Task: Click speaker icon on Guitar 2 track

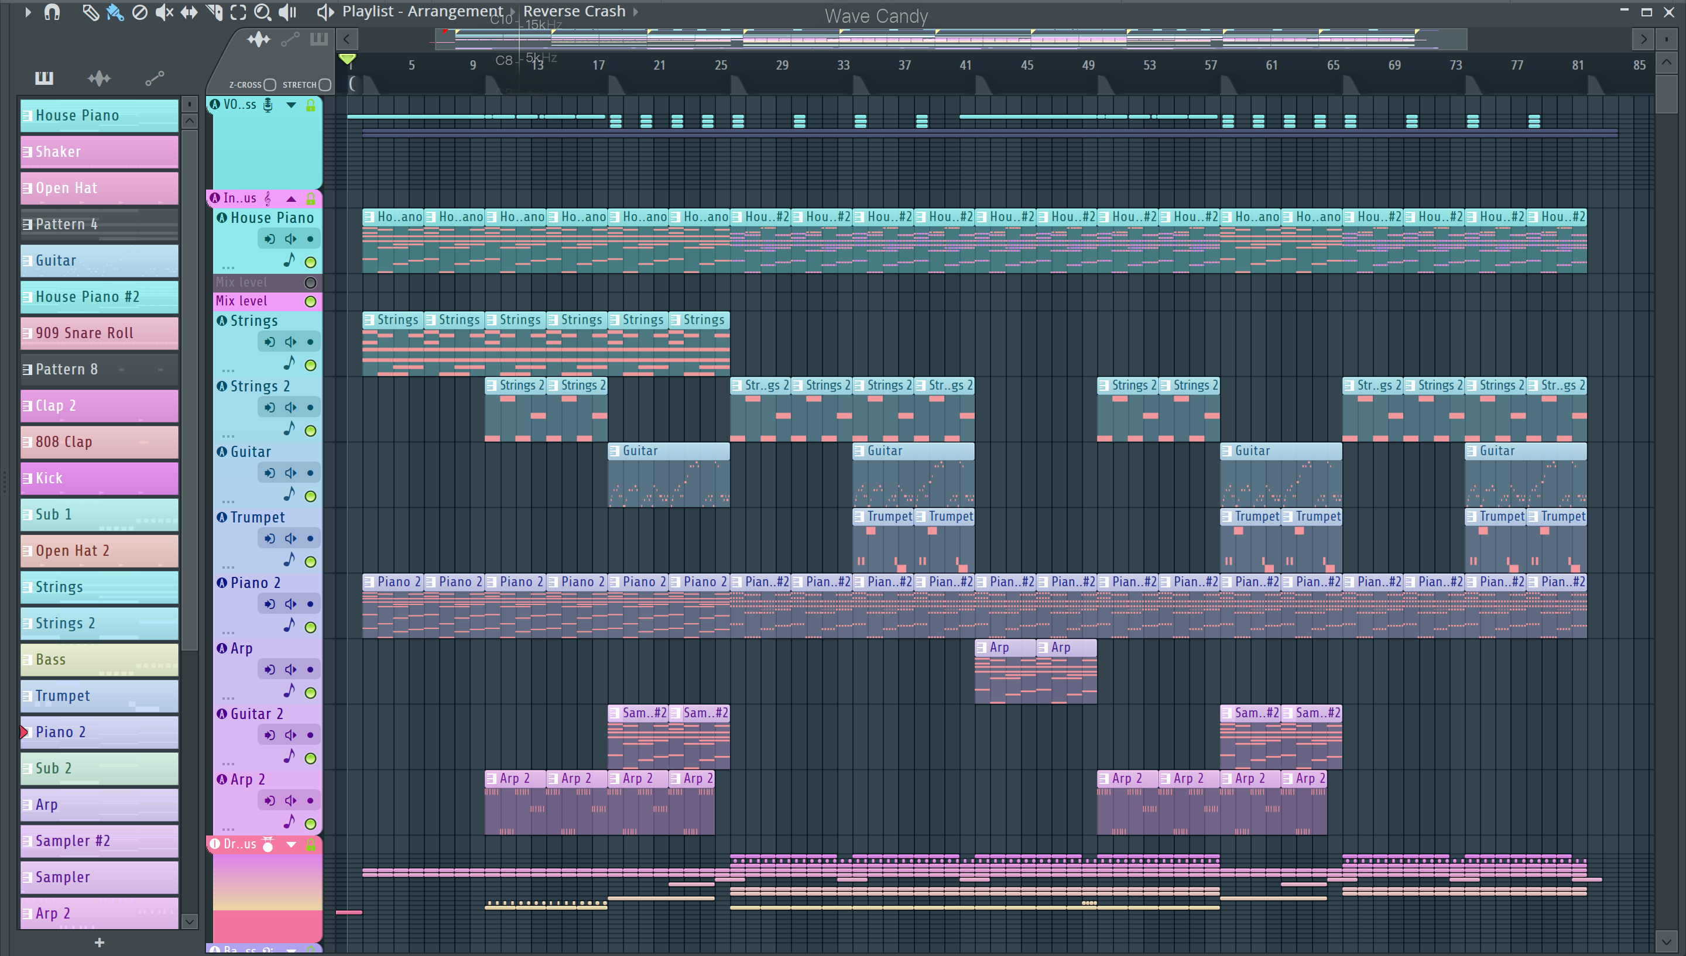Action: tap(290, 735)
